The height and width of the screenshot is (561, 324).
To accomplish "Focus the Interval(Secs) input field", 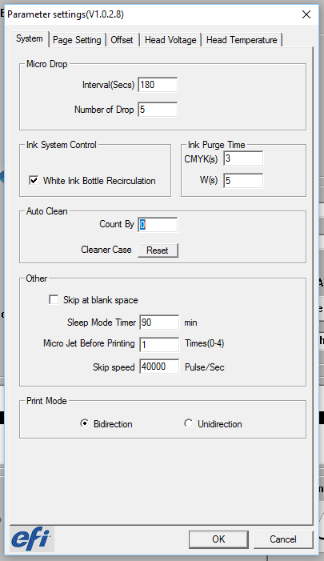I will (158, 85).
